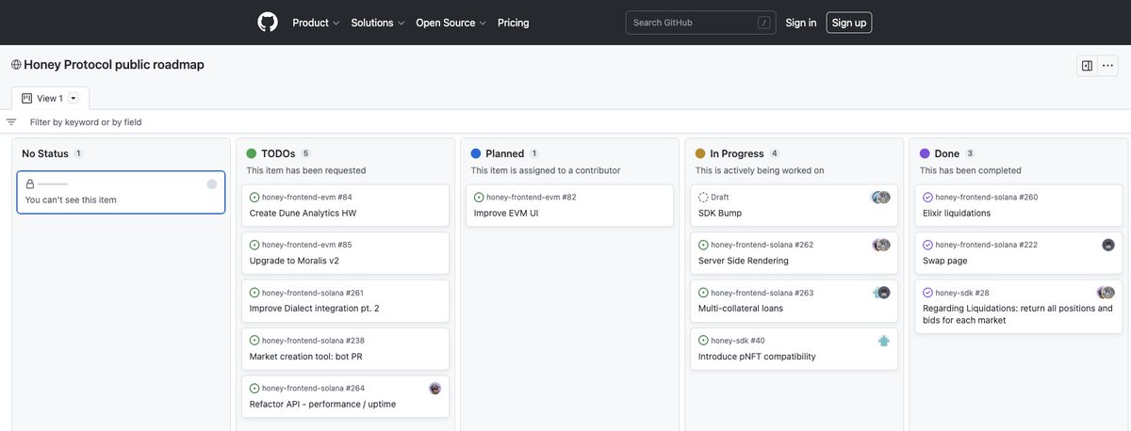
Task: Open the three-dots project options menu
Action: click(1107, 66)
